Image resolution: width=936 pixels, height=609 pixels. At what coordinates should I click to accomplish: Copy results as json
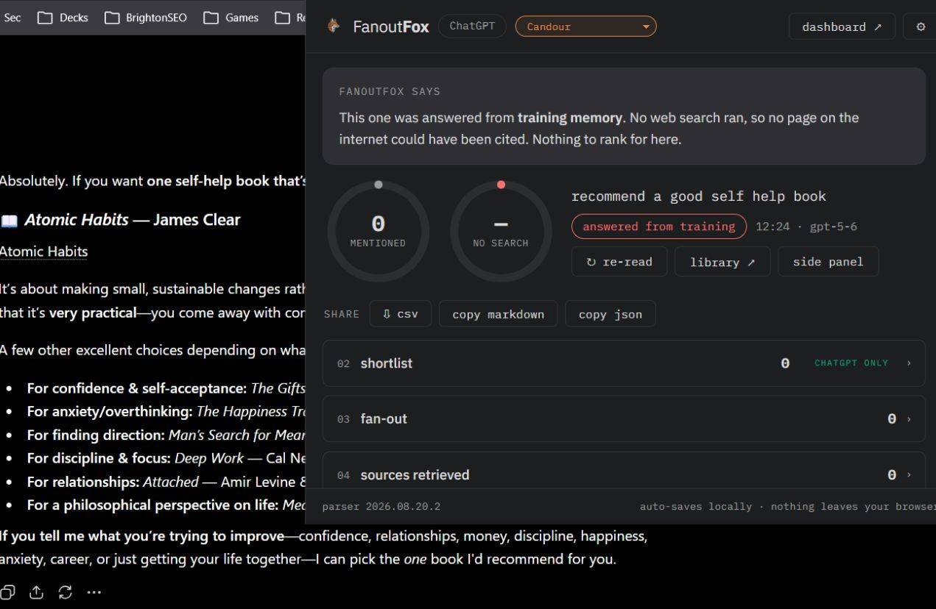pyautogui.click(x=610, y=314)
